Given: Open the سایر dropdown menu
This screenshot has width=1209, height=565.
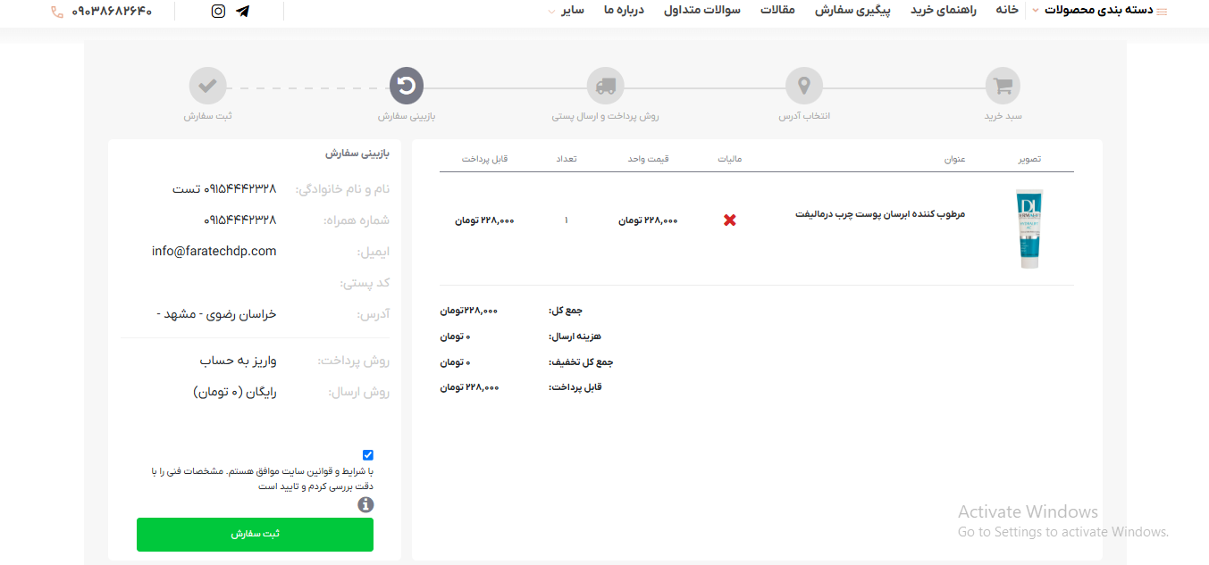Looking at the screenshot, I should click(x=572, y=12).
